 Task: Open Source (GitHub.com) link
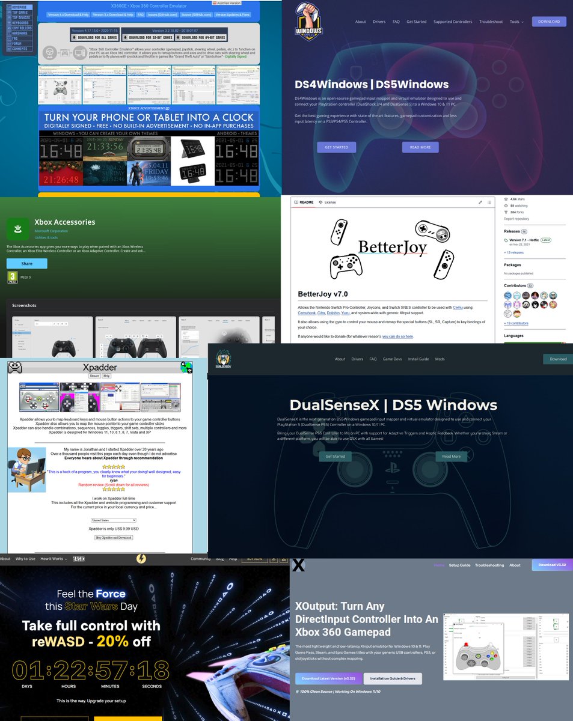pos(195,14)
